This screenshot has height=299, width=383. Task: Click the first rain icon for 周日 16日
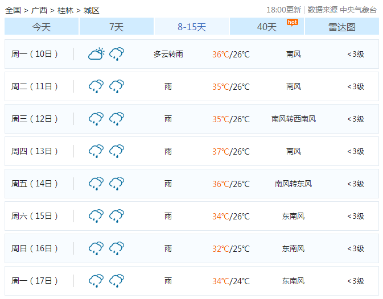click(96, 248)
